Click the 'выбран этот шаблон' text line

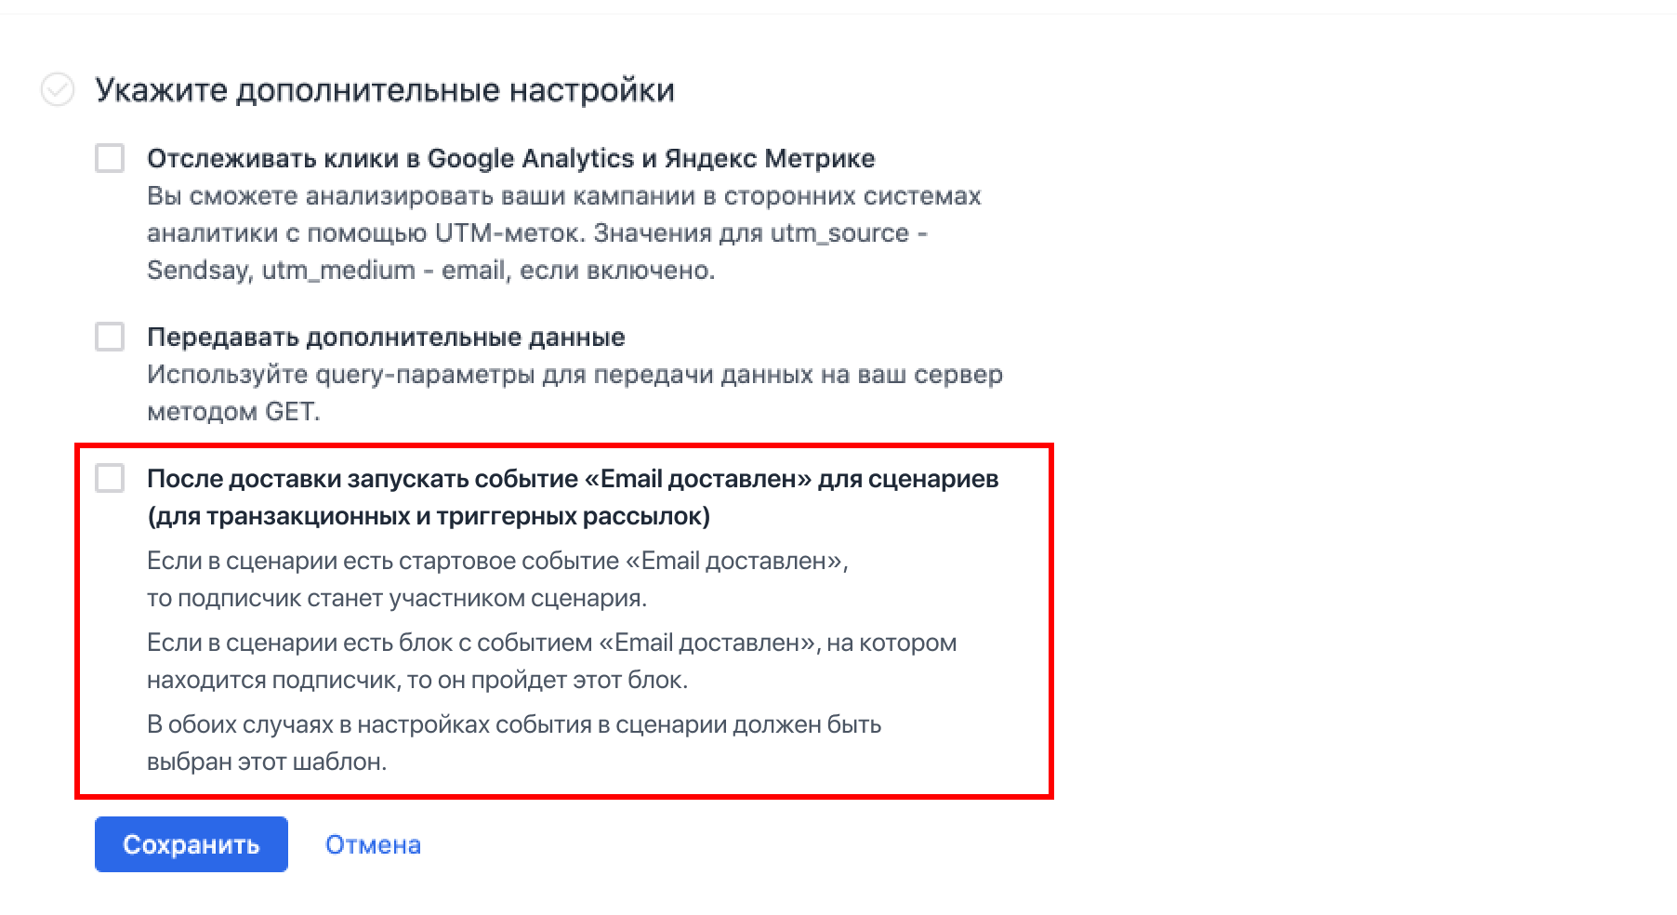pyautogui.click(x=267, y=762)
